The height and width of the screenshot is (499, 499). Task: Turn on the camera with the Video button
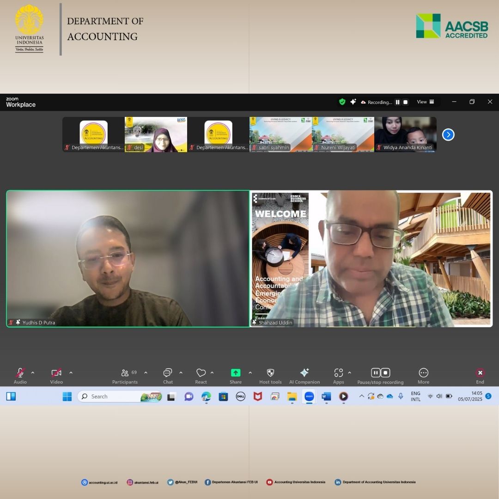pyautogui.click(x=56, y=373)
